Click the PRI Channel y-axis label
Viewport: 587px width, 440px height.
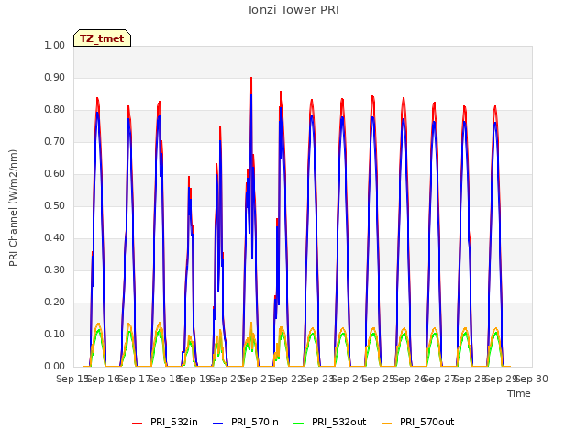13,208
